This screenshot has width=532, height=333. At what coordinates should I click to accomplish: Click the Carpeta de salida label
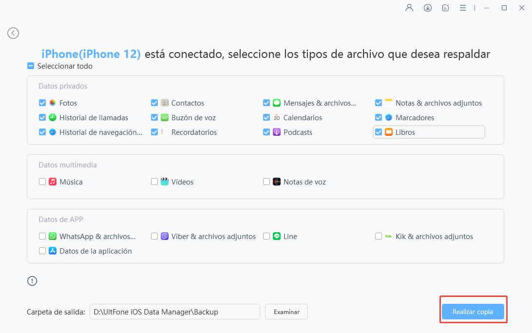pos(56,312)
